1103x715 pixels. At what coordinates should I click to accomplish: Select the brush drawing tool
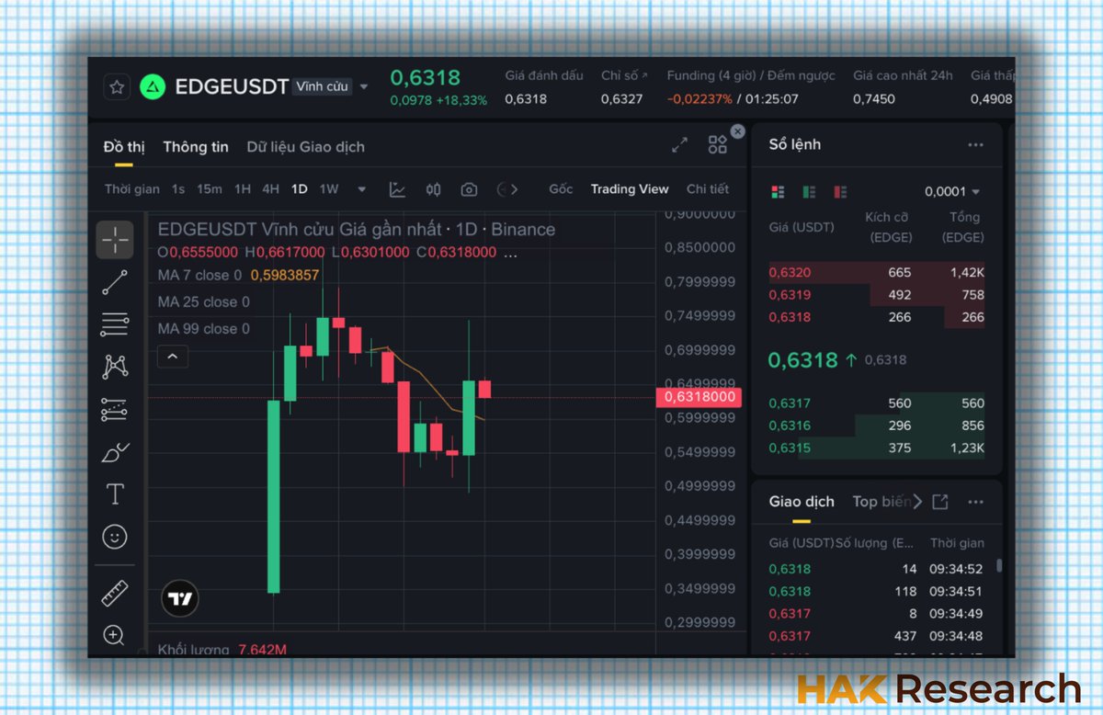coord(115,452)
